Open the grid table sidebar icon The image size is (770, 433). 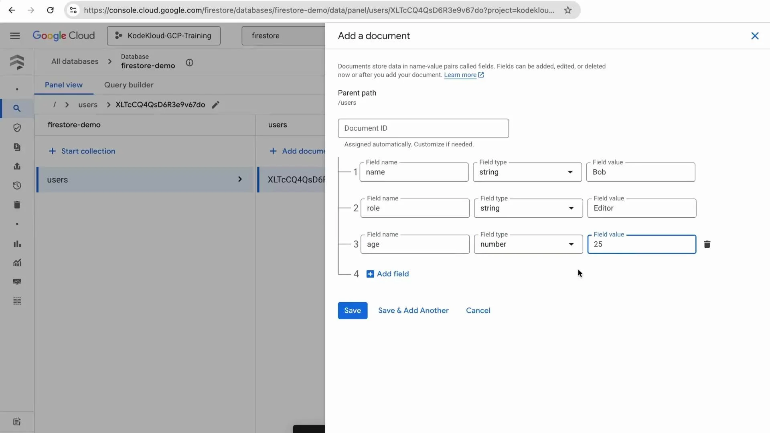tap(17, 301)
